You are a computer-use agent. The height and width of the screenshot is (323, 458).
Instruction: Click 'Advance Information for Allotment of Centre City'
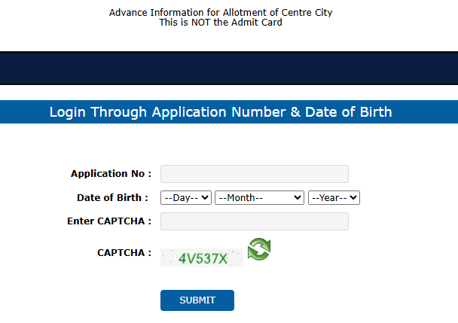click(220, 13)
